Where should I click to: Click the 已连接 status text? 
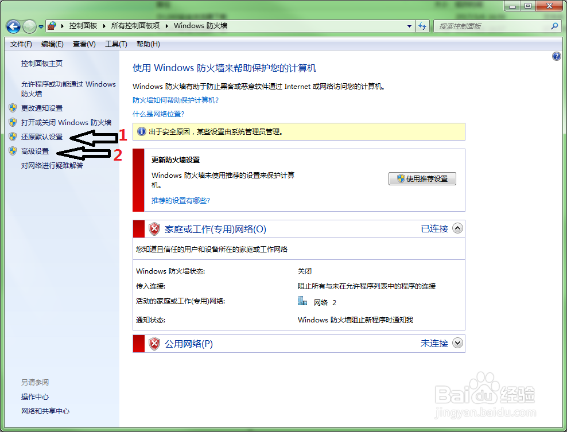tap(434, 228)
